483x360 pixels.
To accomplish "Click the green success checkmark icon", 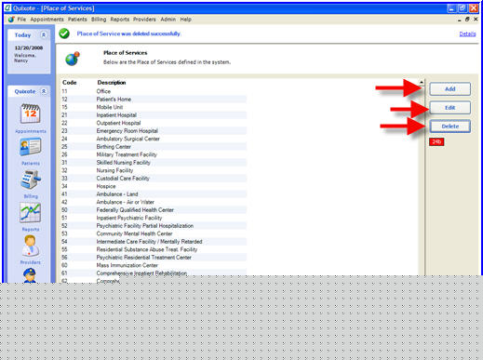I will tap(64, 33).
